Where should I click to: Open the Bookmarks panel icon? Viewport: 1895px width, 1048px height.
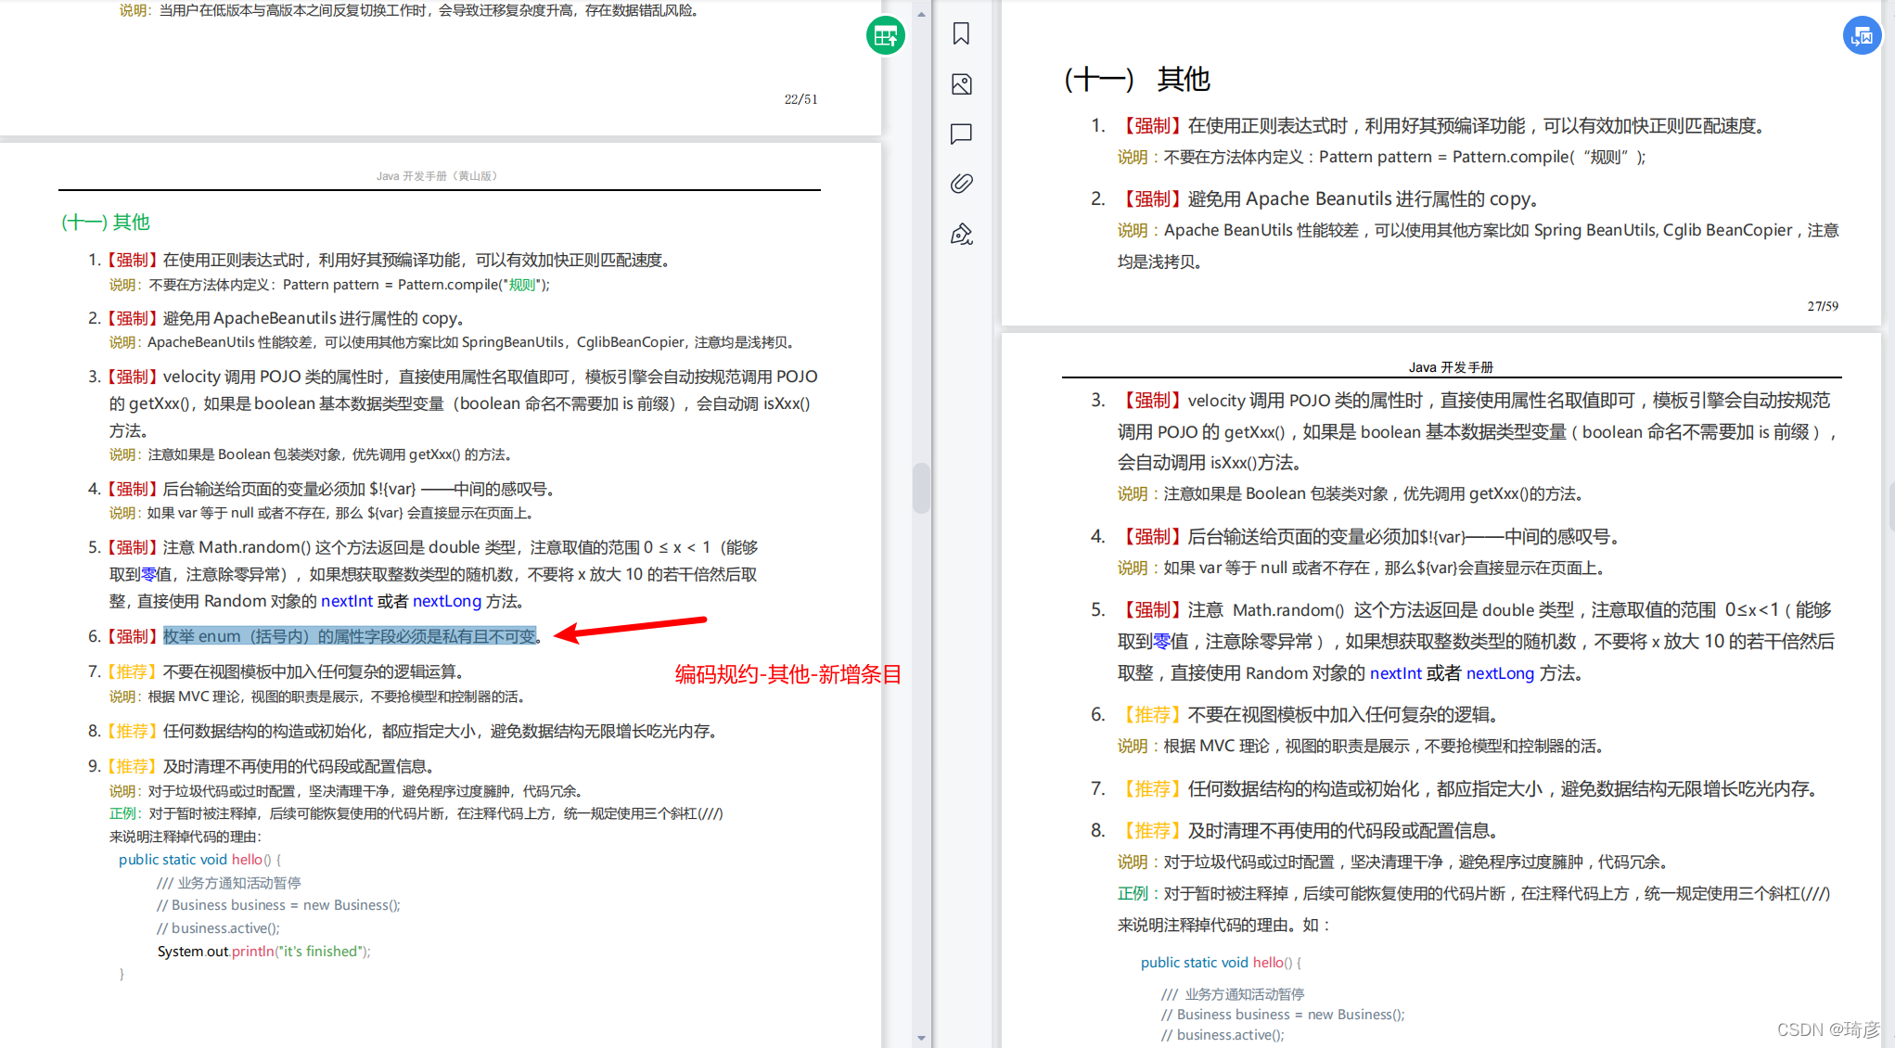click(961, 34)
